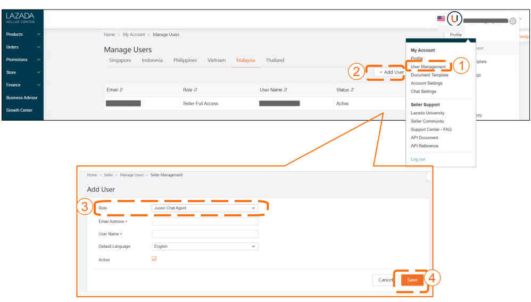Toggle the Active checkbox in Add User
The width and height of the screenshot is (531, 302).
click(154, 259)
